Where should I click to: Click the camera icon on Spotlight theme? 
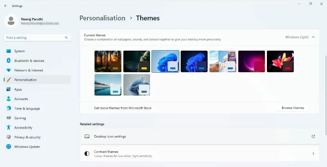pyautogui.click(x=232, y=54)
